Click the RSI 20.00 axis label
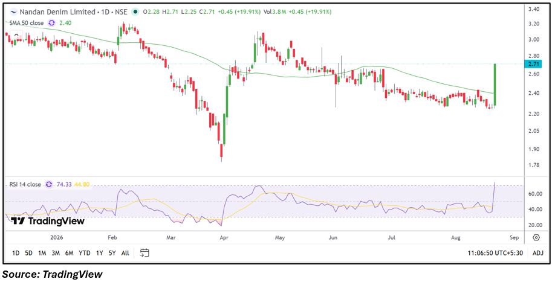The image size is (552, 282). 534,225
